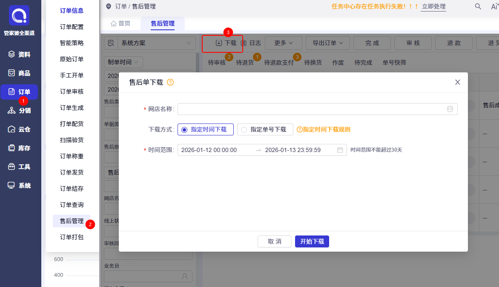Select the 作废 status tab
This screenshot has height=287, width=499.
338,63
